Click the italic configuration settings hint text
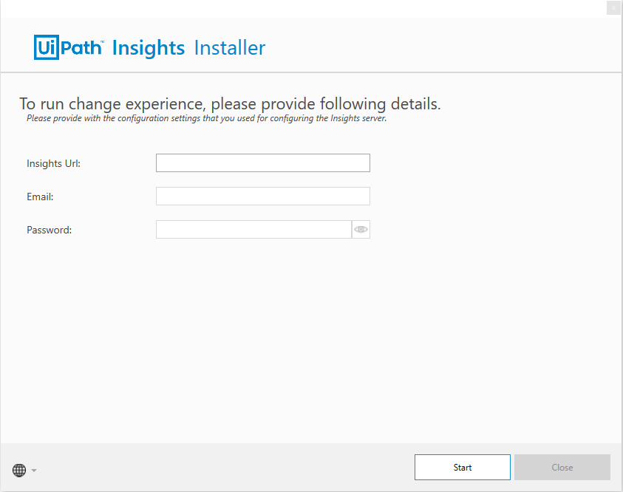 pyautogui.click(x=207, y=118)
